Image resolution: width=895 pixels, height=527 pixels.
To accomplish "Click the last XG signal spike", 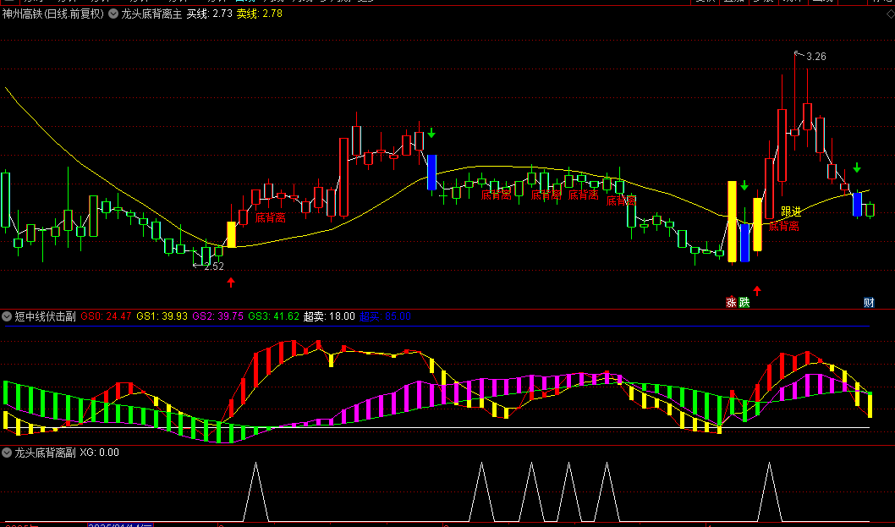I will point(770,491).
